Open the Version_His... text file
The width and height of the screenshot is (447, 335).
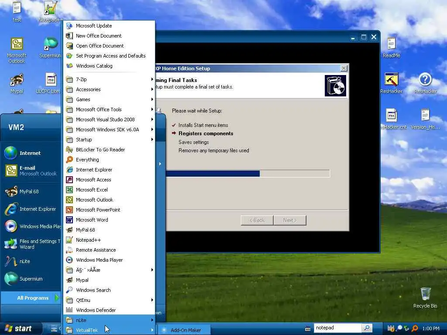tap(425, 119)
